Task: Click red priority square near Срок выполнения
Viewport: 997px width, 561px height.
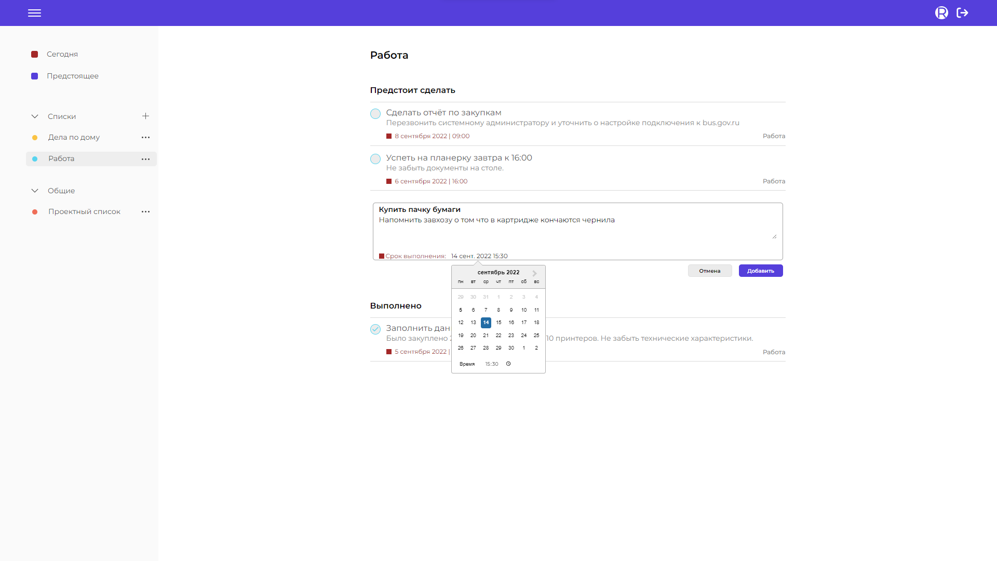Action: [382, 256]
